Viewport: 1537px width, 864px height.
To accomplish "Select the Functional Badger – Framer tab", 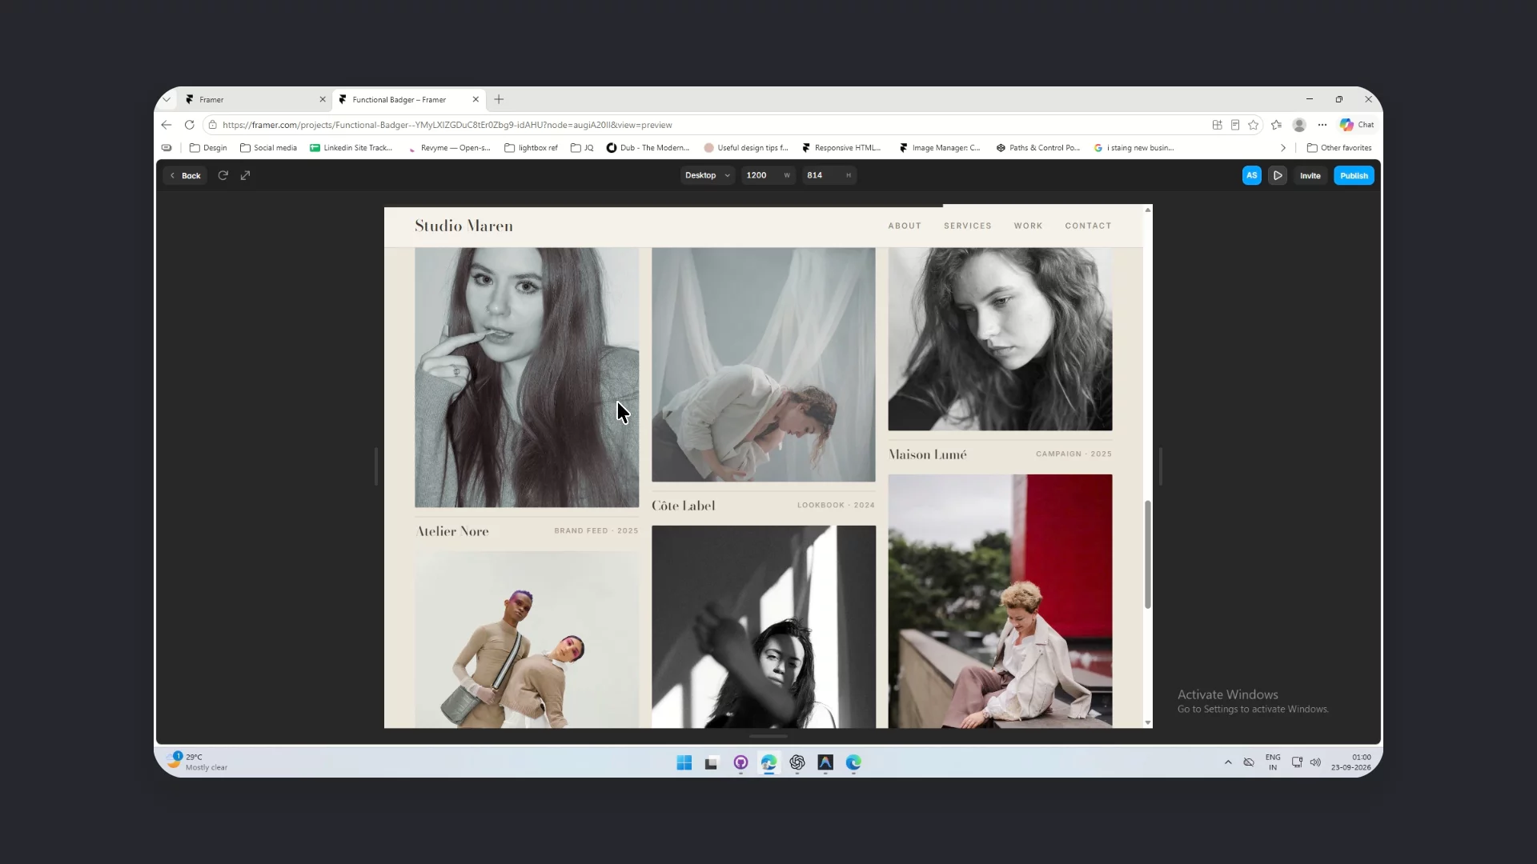I will pos(409,99).
